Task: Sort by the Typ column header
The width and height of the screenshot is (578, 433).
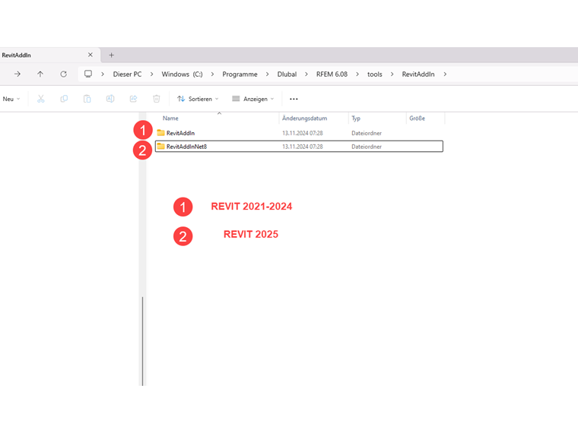Action: 356,119
